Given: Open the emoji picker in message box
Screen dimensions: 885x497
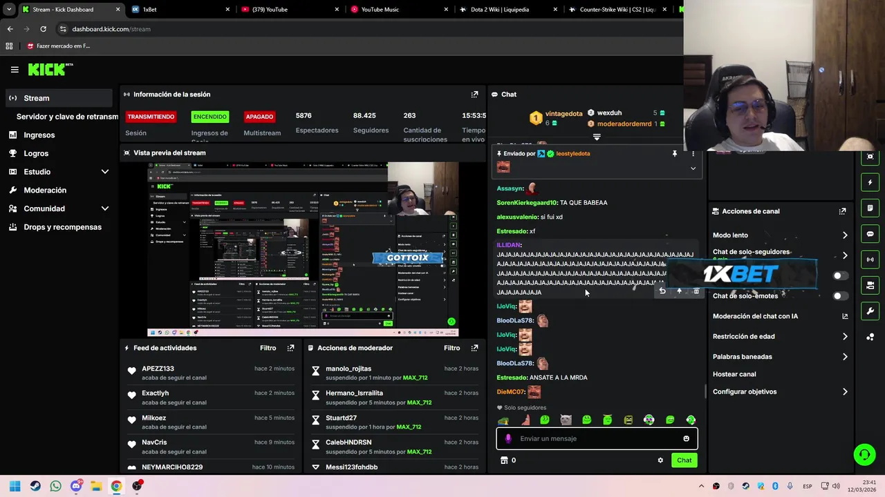Looking at the screenshot, I should (686, 438).
